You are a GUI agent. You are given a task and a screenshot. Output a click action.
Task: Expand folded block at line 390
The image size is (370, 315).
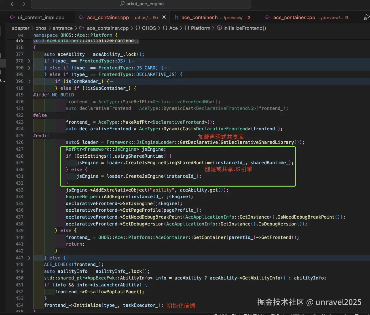pos(29,68)
